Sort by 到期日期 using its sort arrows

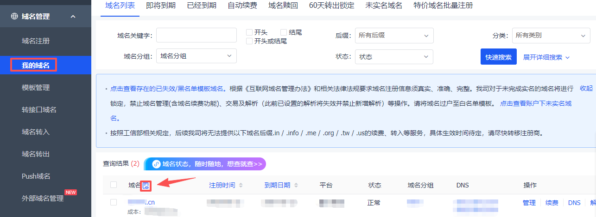295,185
